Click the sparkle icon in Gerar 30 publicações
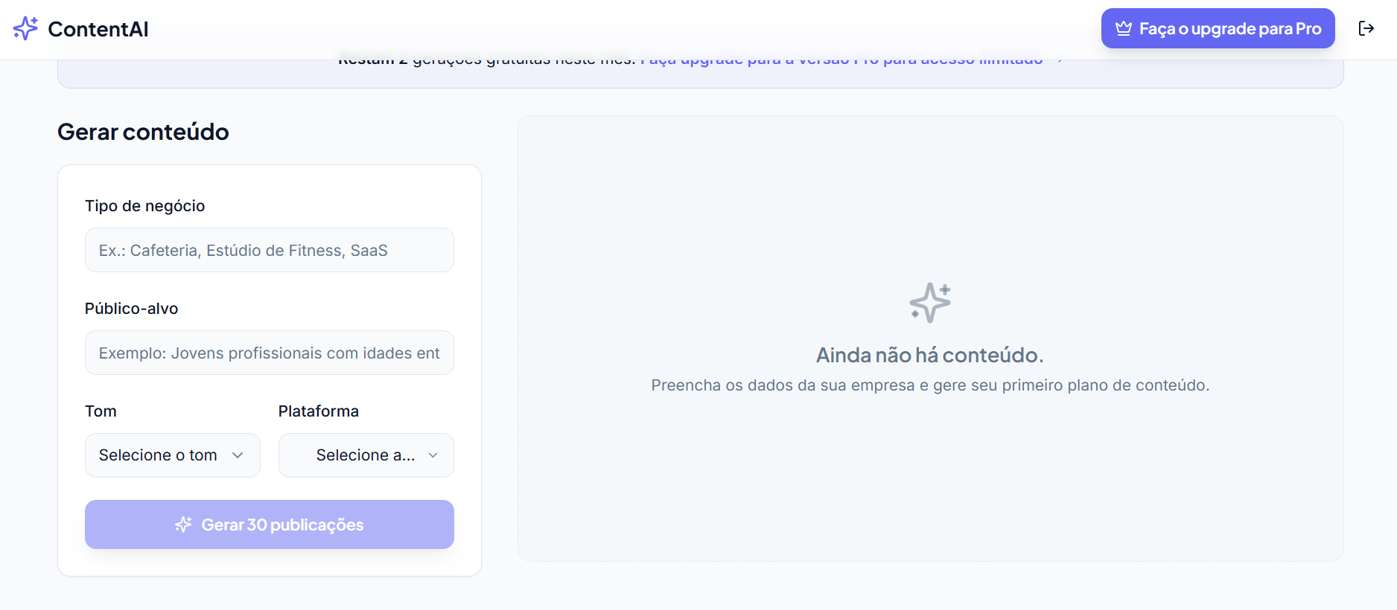The width and height of the screenshot is (1397, 610). [x=183, y=524]
